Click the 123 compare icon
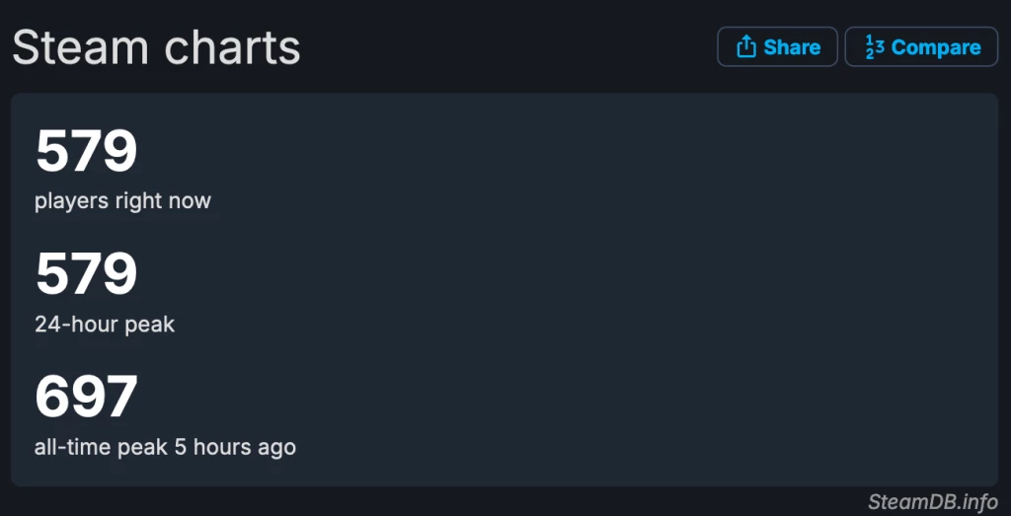 click(x=875, y=47)
